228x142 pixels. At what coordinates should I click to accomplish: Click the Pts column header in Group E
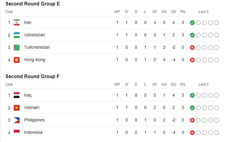pos(183,12)
